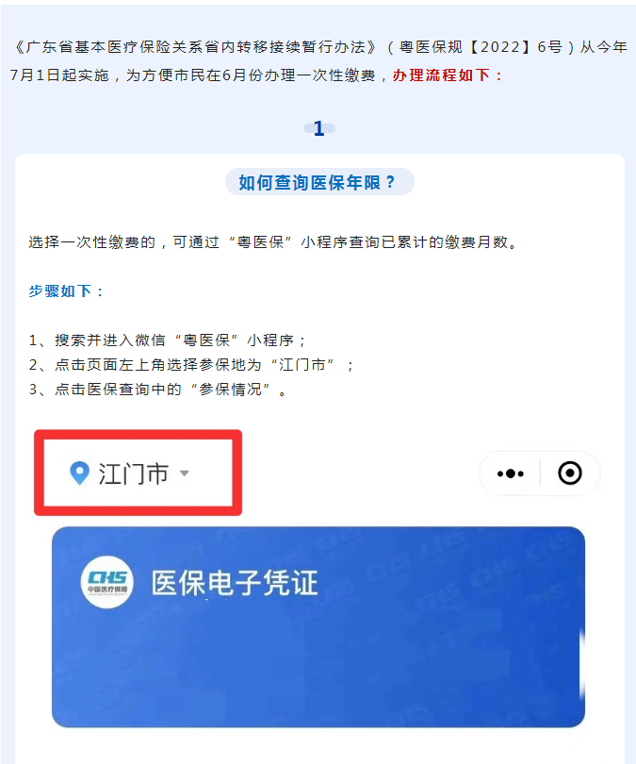This screenshot has height=764, width=636.
Task: Click the article title 广东省基本医疗保险 text
Action: coord(195,47)
